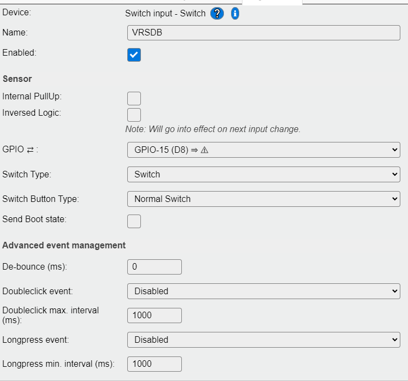Open the question mark help icon
This screenshot has height=381, width=408.
217,14
